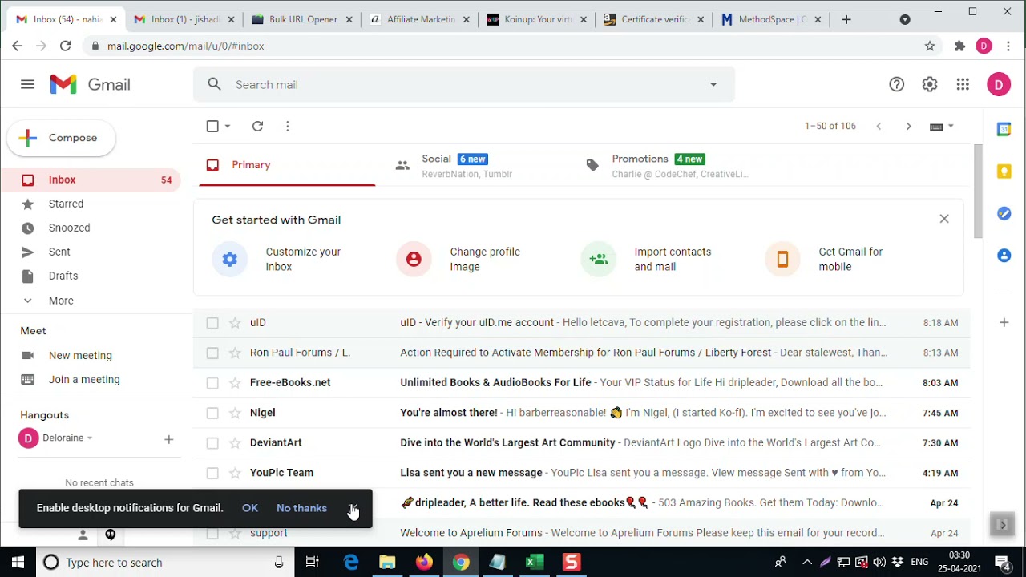Open Google Contacts side panel
This screenshot has width=1026, height=577.
tap(1004, 255)
